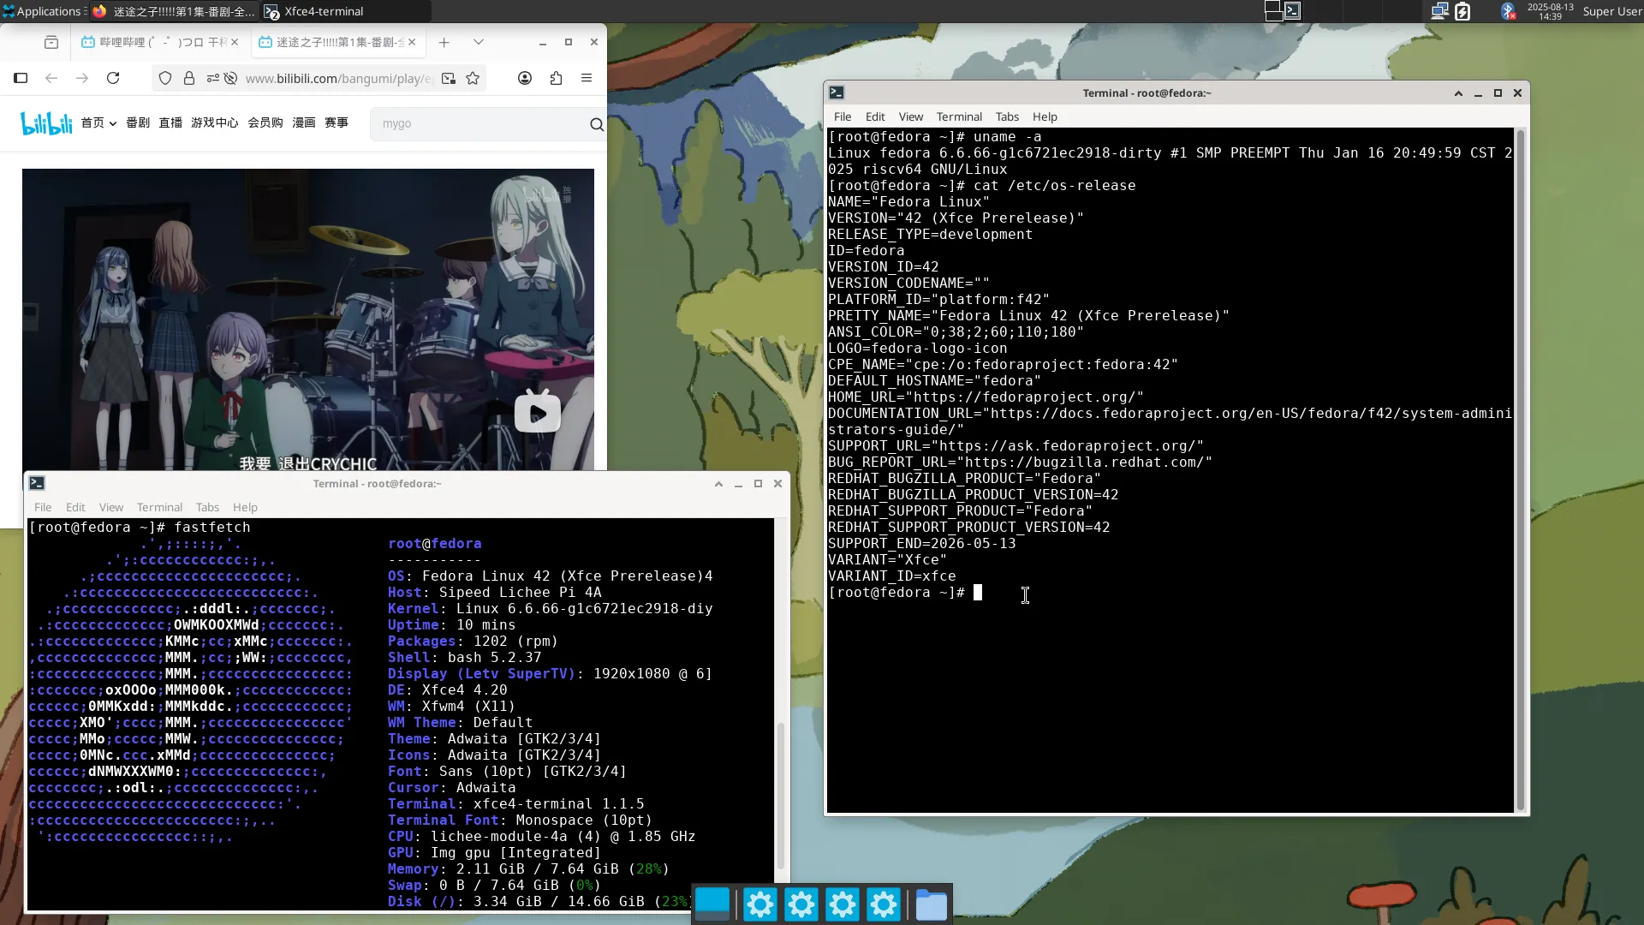The height and width of the screenshot is (925, 1644).
Task: Open the Applications menu in panel
Action: click(x=43, y=11)
